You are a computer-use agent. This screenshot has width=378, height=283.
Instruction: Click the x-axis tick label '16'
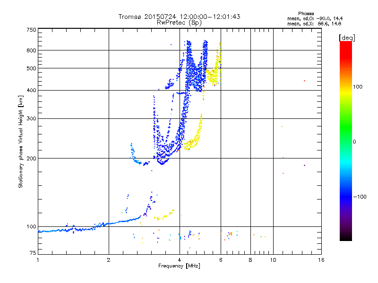click(x=321, y=260)
